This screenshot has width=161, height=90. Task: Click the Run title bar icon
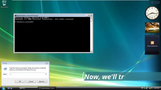3,63
